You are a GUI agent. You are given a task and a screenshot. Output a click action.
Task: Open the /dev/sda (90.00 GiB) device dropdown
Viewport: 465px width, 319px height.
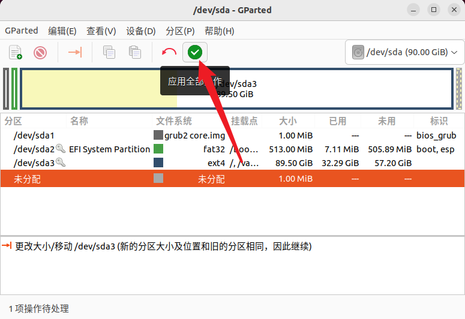[x=405, y=53]
